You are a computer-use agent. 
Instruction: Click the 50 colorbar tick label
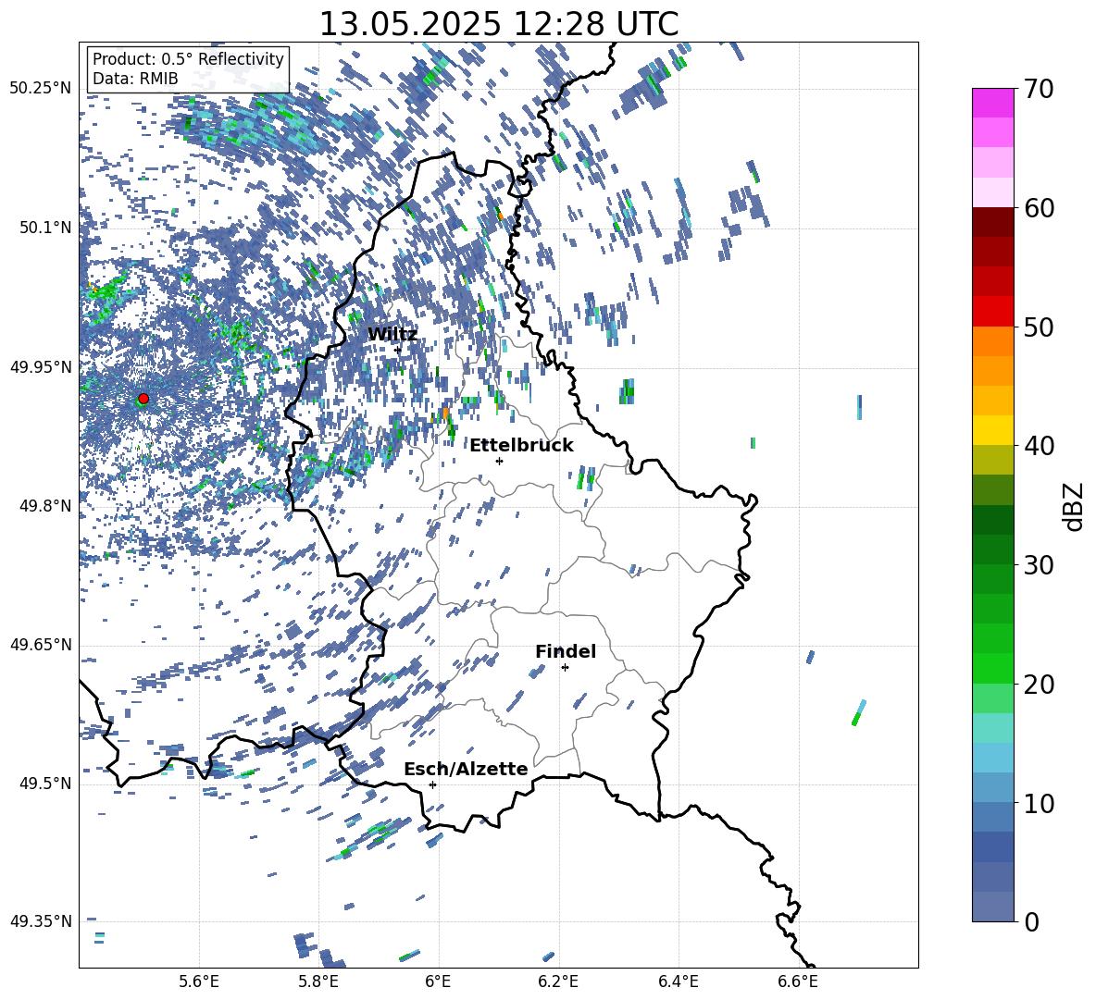pyautogui.click(x=1040, y=327)
